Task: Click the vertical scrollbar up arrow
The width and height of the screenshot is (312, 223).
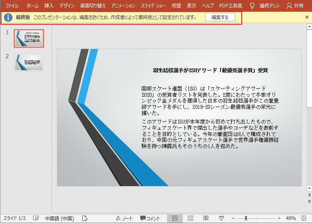Action: (x=309, y=26)
